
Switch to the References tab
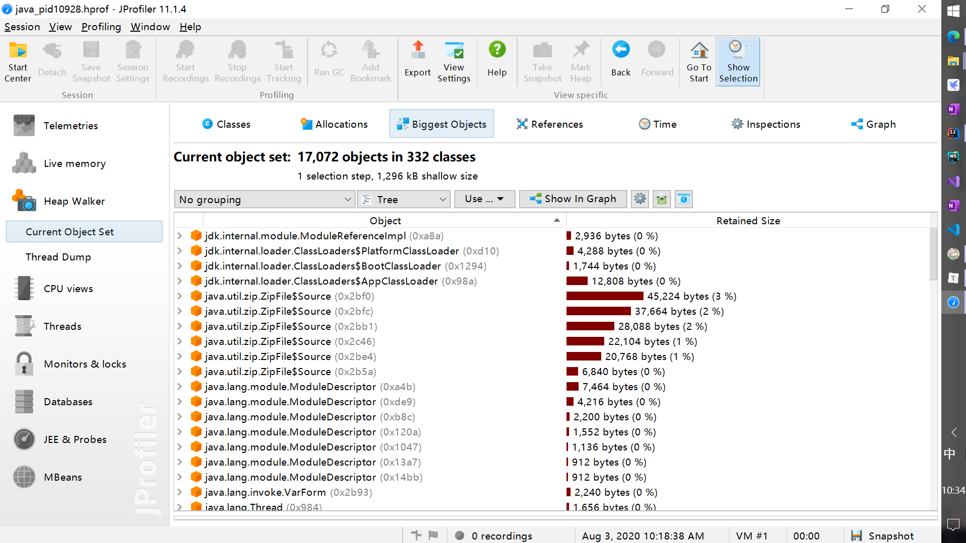pos(556,124)
